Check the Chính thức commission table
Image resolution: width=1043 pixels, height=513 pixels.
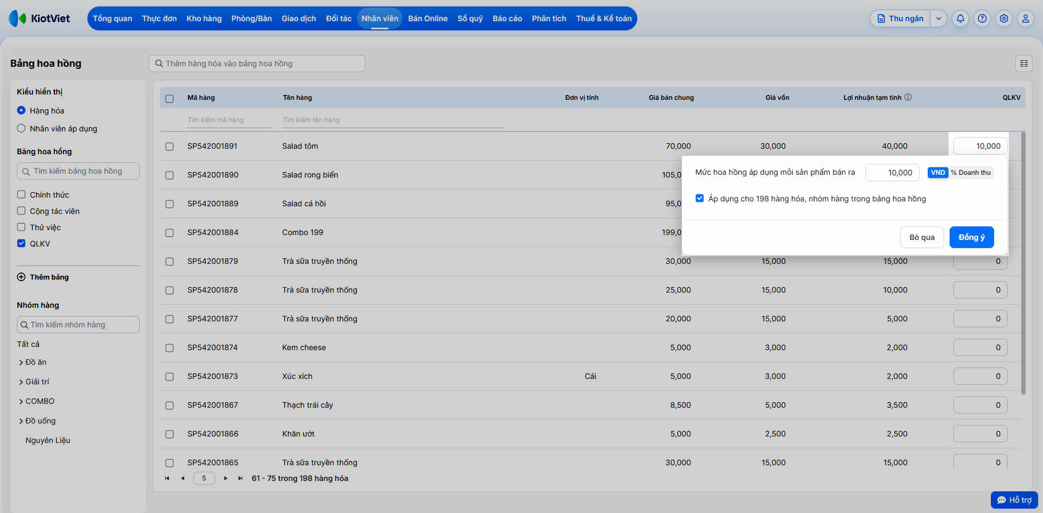coord(21,194)
